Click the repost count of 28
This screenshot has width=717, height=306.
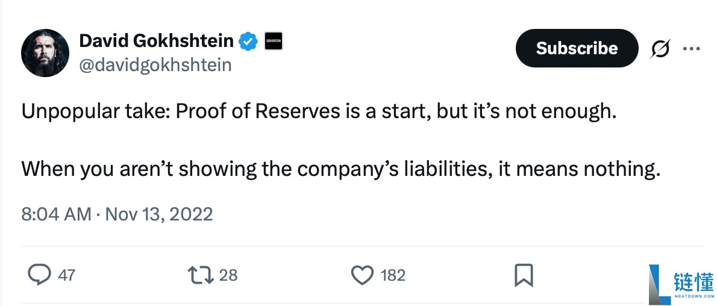pyautogui.click(x=228, y=275)
